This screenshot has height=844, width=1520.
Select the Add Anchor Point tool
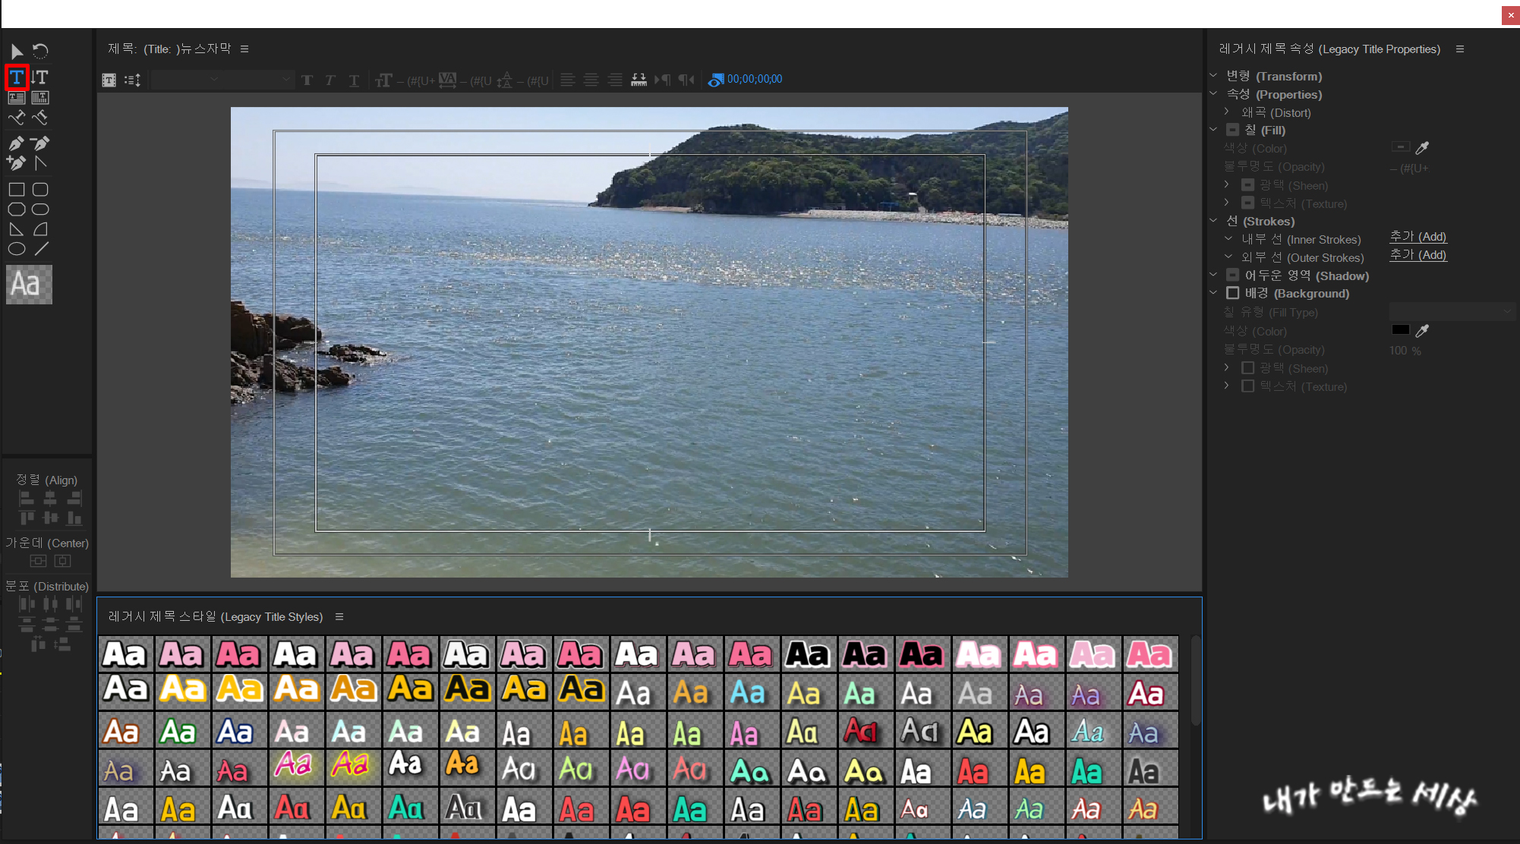click(16, 162)
